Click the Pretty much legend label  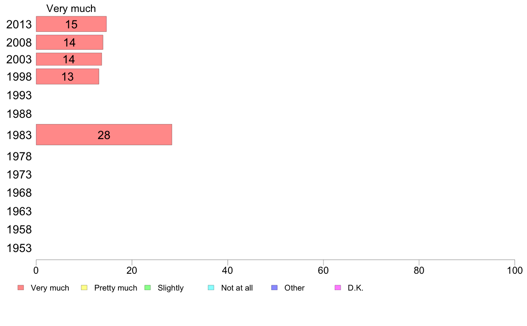pos(116,288)
